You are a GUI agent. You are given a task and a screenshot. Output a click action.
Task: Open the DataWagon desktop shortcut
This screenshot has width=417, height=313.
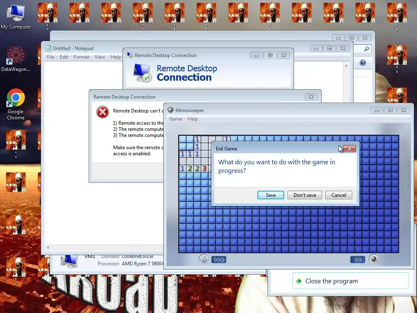[x=16, y=59]
